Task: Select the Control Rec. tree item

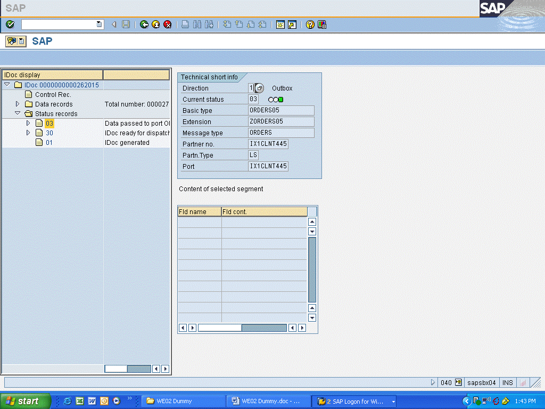Action: (x=53, y=95)
